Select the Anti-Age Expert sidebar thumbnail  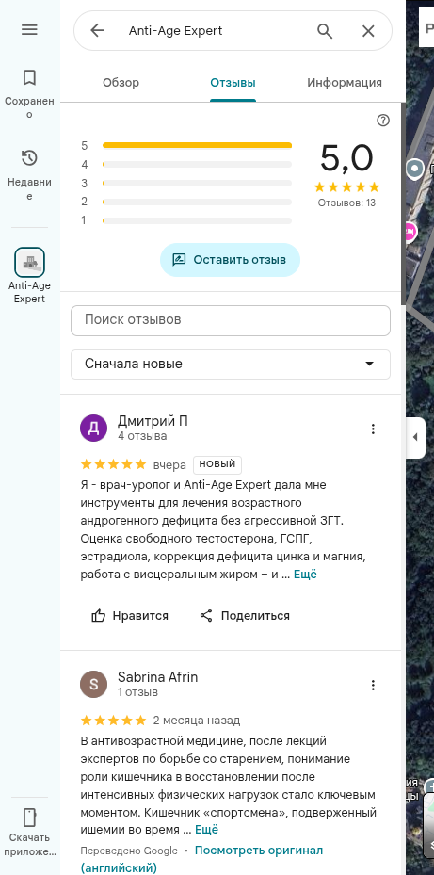(29, 262)
